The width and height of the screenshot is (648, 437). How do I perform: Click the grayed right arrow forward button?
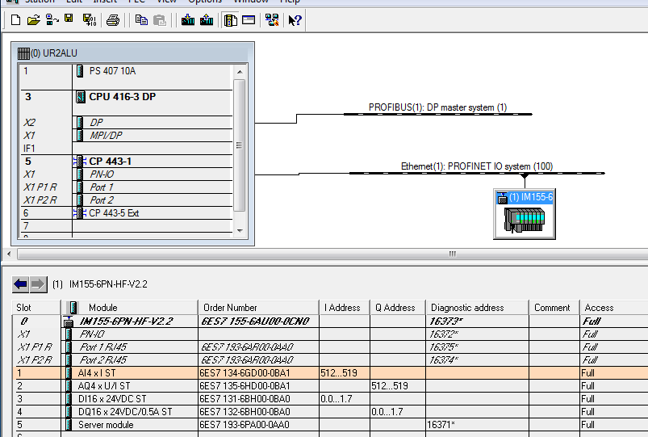39,284
